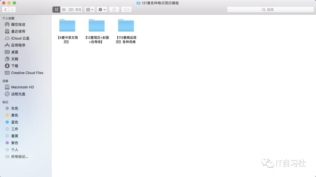
Task: Click the Tags icon in the toolbar
Action: (126, 9)
